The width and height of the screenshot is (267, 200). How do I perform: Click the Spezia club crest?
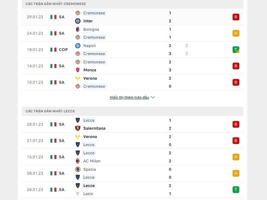click(x=78, y=169)
